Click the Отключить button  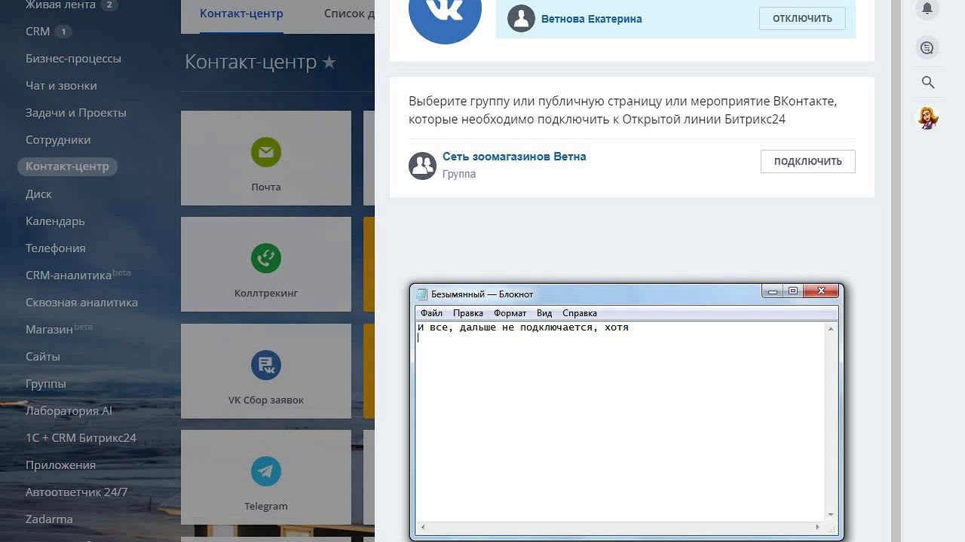pos(802,19)
